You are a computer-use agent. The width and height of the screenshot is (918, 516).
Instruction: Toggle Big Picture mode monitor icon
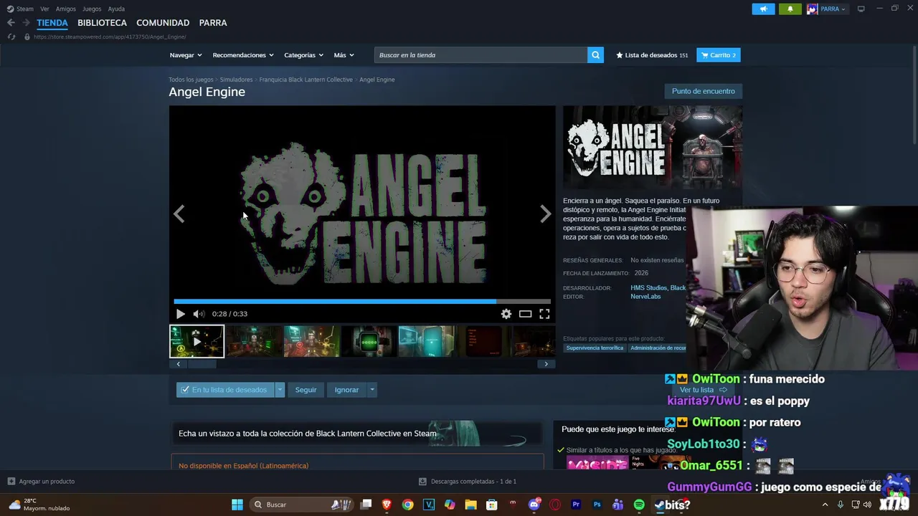pyautogui.click(x=861, y=9)
